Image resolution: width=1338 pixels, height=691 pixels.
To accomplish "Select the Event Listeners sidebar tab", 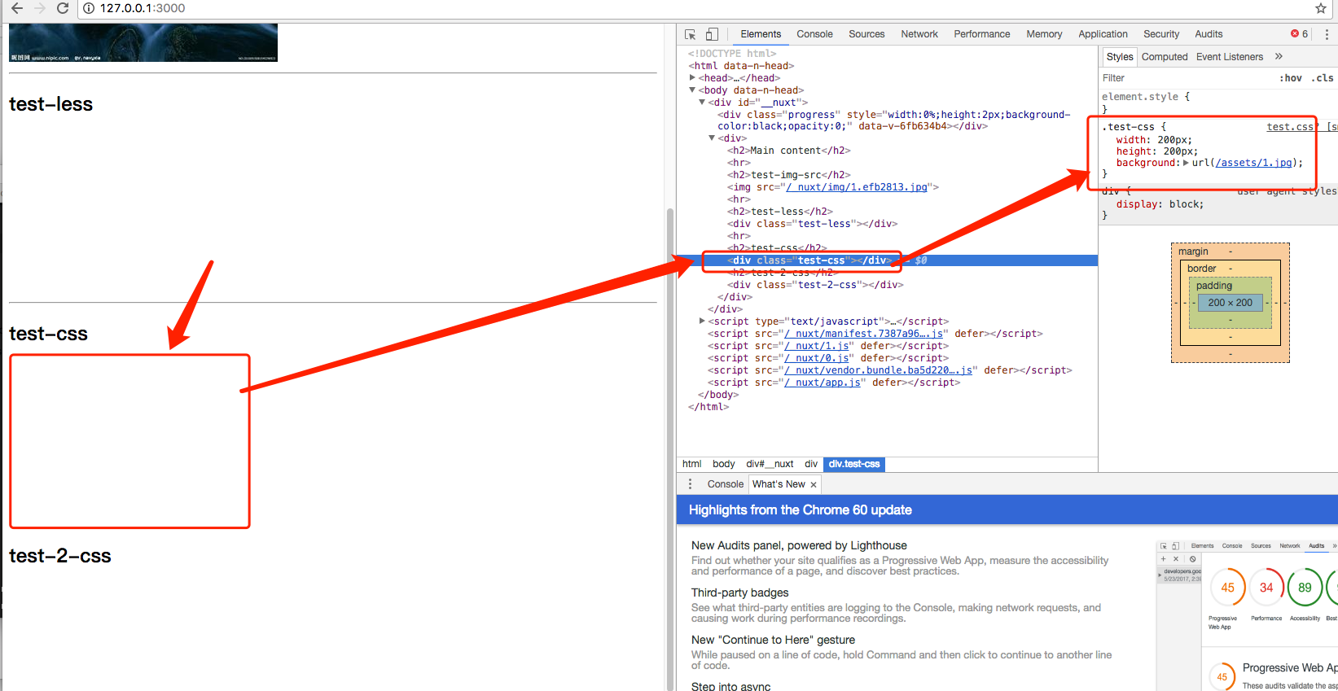I will pyautogui.click(x=1230, y=56).
